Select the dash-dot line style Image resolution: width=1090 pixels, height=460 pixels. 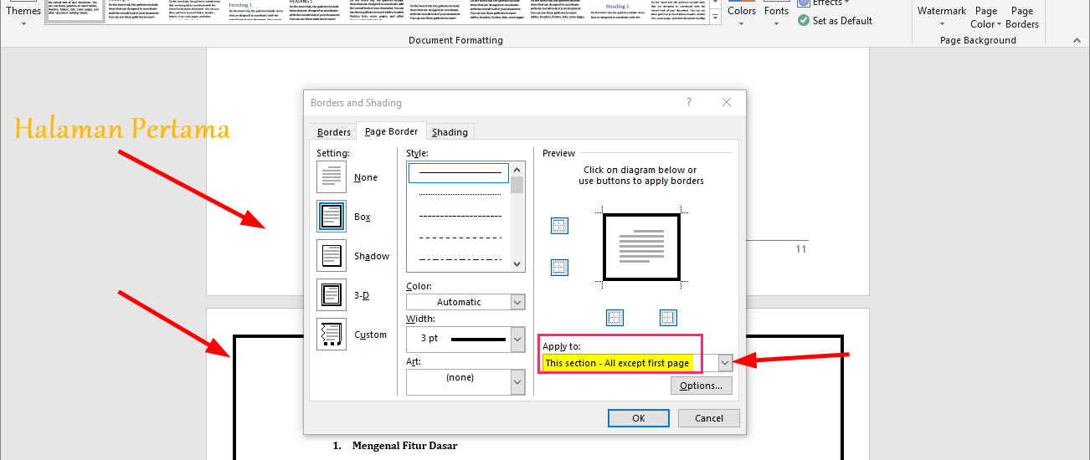[x=460, y=259]
